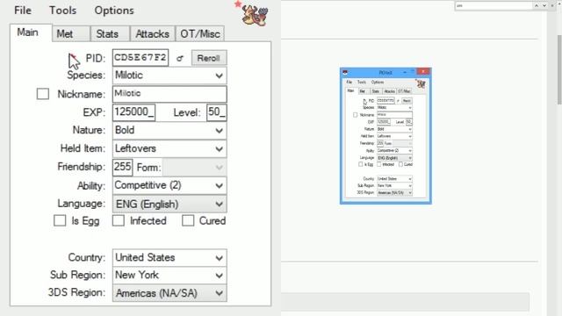Click the find bar text field at top right

tap(494, 6)
